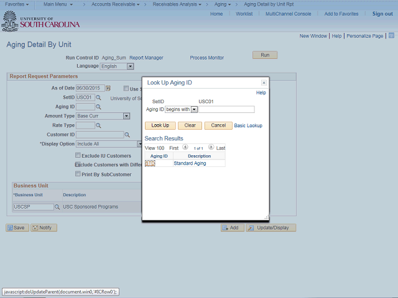The width and height of the screenshot is (398, 298).
Task: Click the Notify button
Action: click(x=44, y=228)
